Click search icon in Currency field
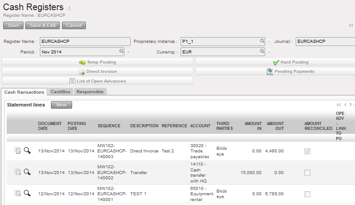Viewport: 355px width, 205px height. tap(262, 52)
